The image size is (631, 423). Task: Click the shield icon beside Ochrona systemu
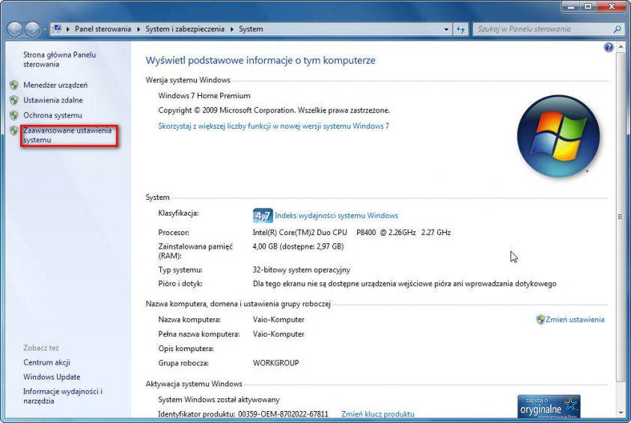coord(14,115)
